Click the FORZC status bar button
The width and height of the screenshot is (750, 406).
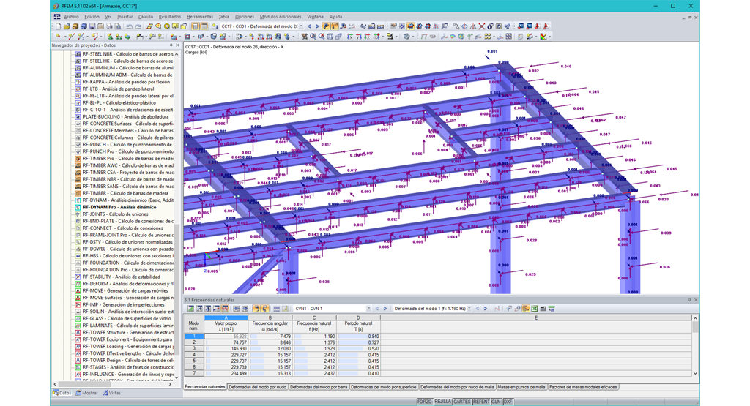pos(424,402)
